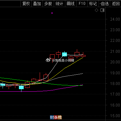Click the 财 badge at chart bottom
Screen dimensions: 121x121
pyautogui.click(x=52, y=117)
